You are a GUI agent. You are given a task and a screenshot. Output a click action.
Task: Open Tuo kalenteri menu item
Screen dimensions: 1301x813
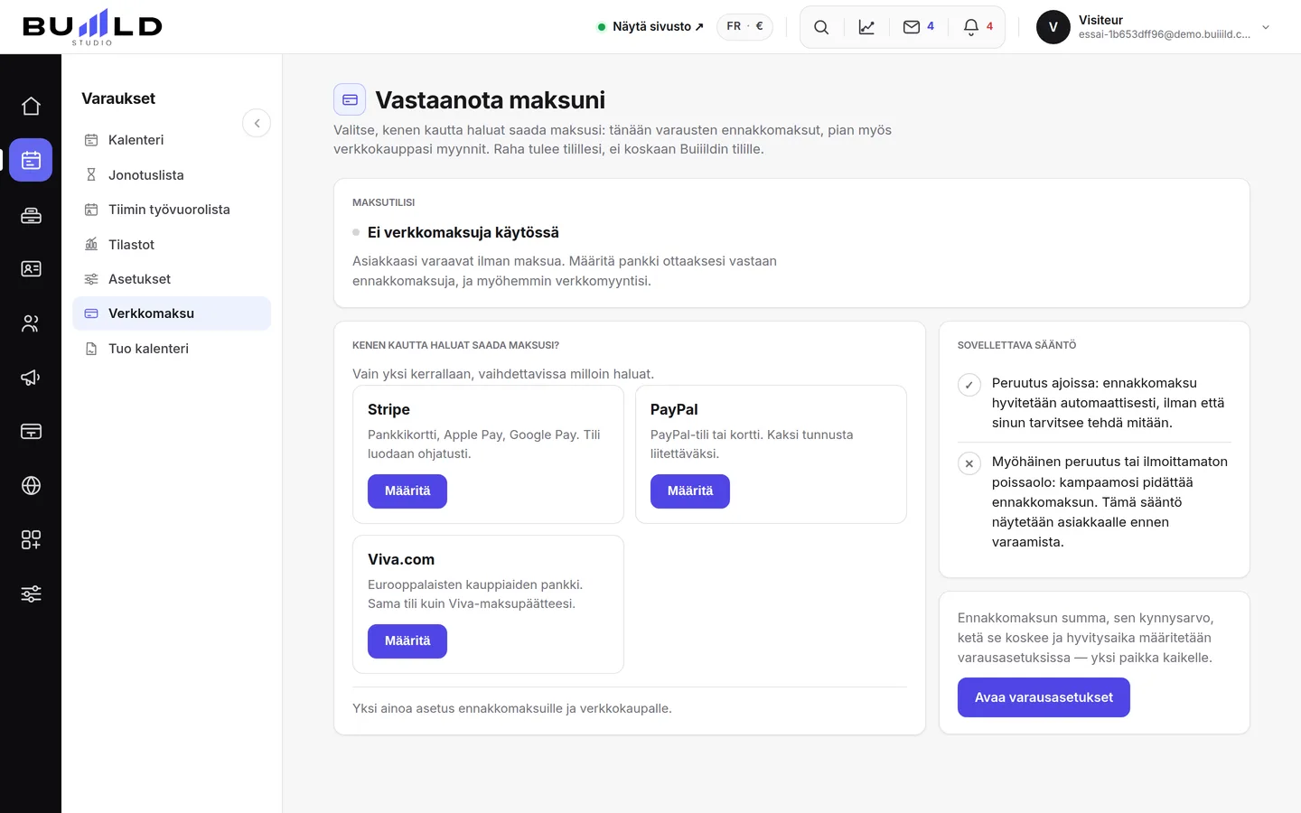(x=172, y=349)
